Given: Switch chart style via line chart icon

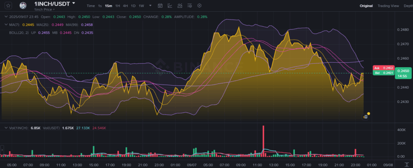Looking at the screenshot, I should pyautogui.click(x=170, y=6).
